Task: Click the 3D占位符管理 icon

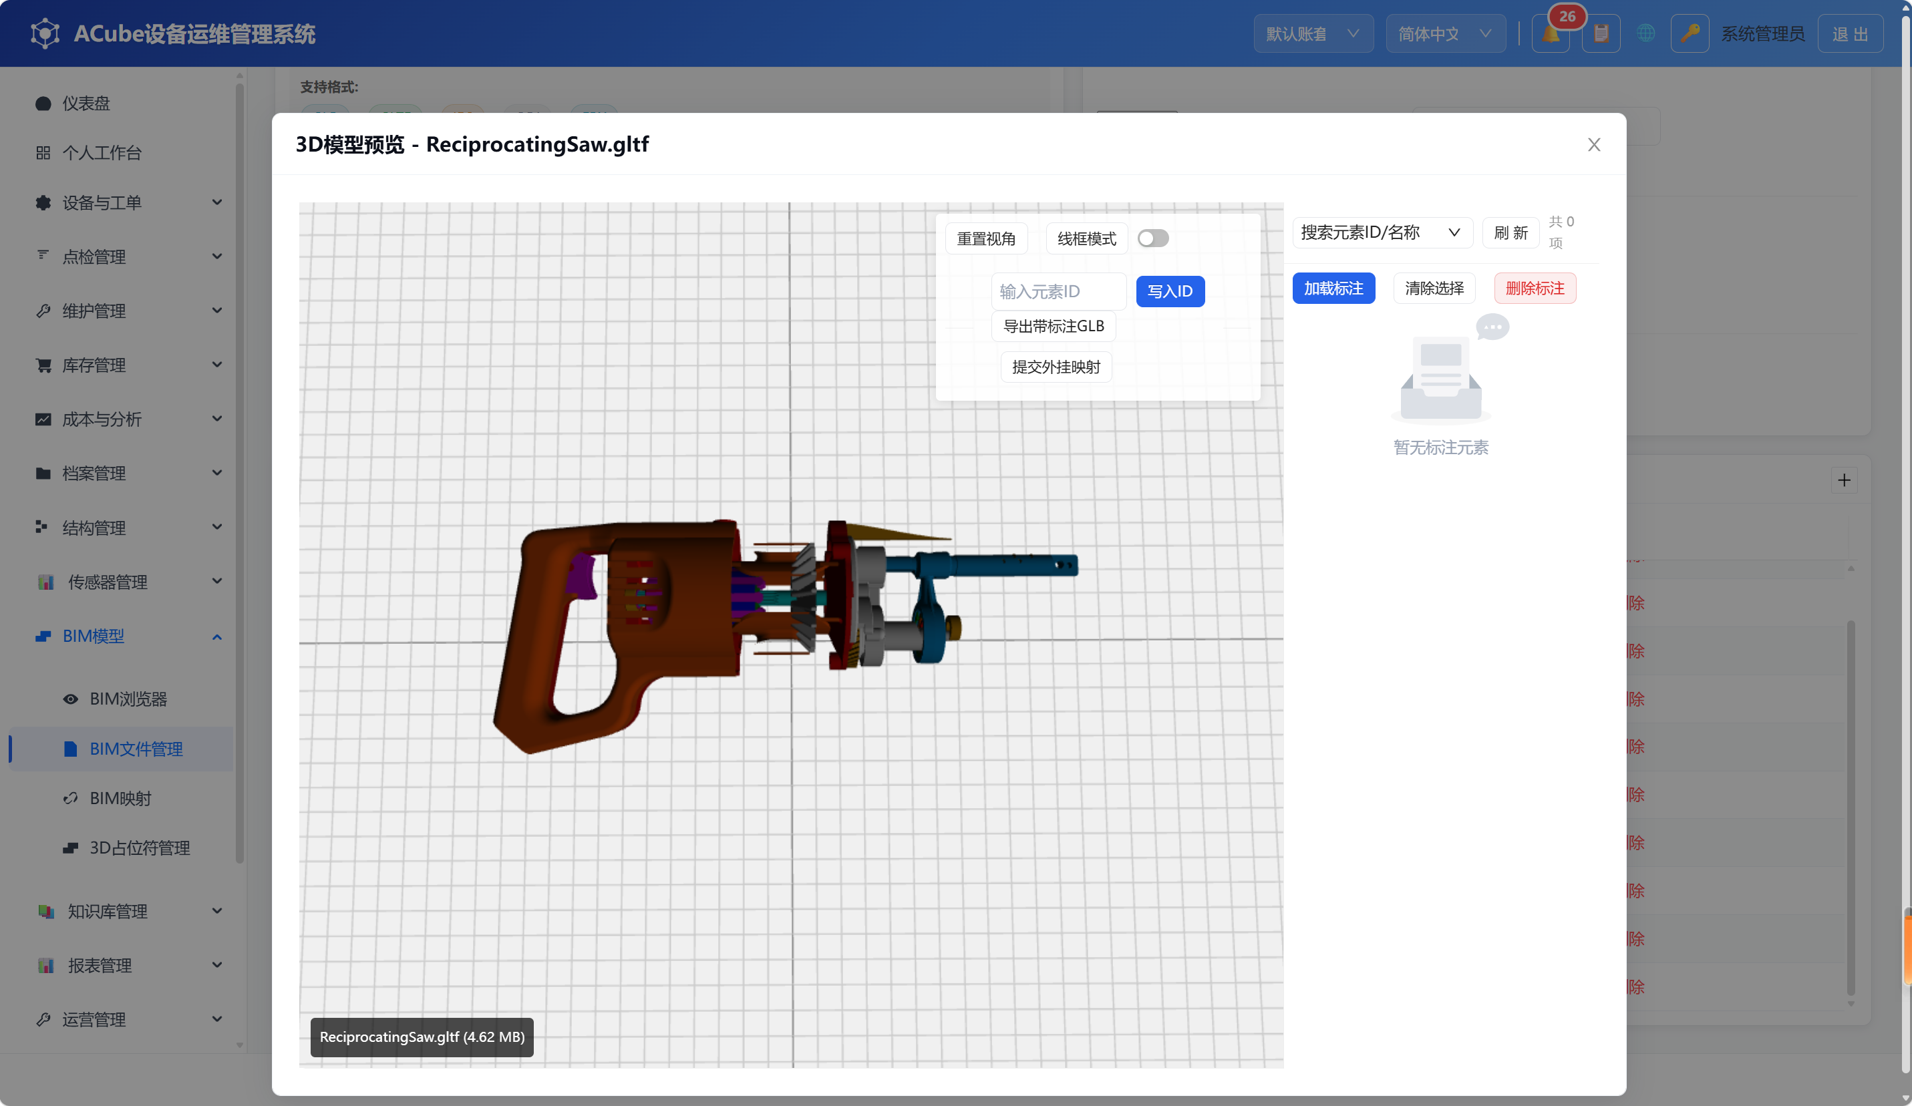Action: coord(71,848)
